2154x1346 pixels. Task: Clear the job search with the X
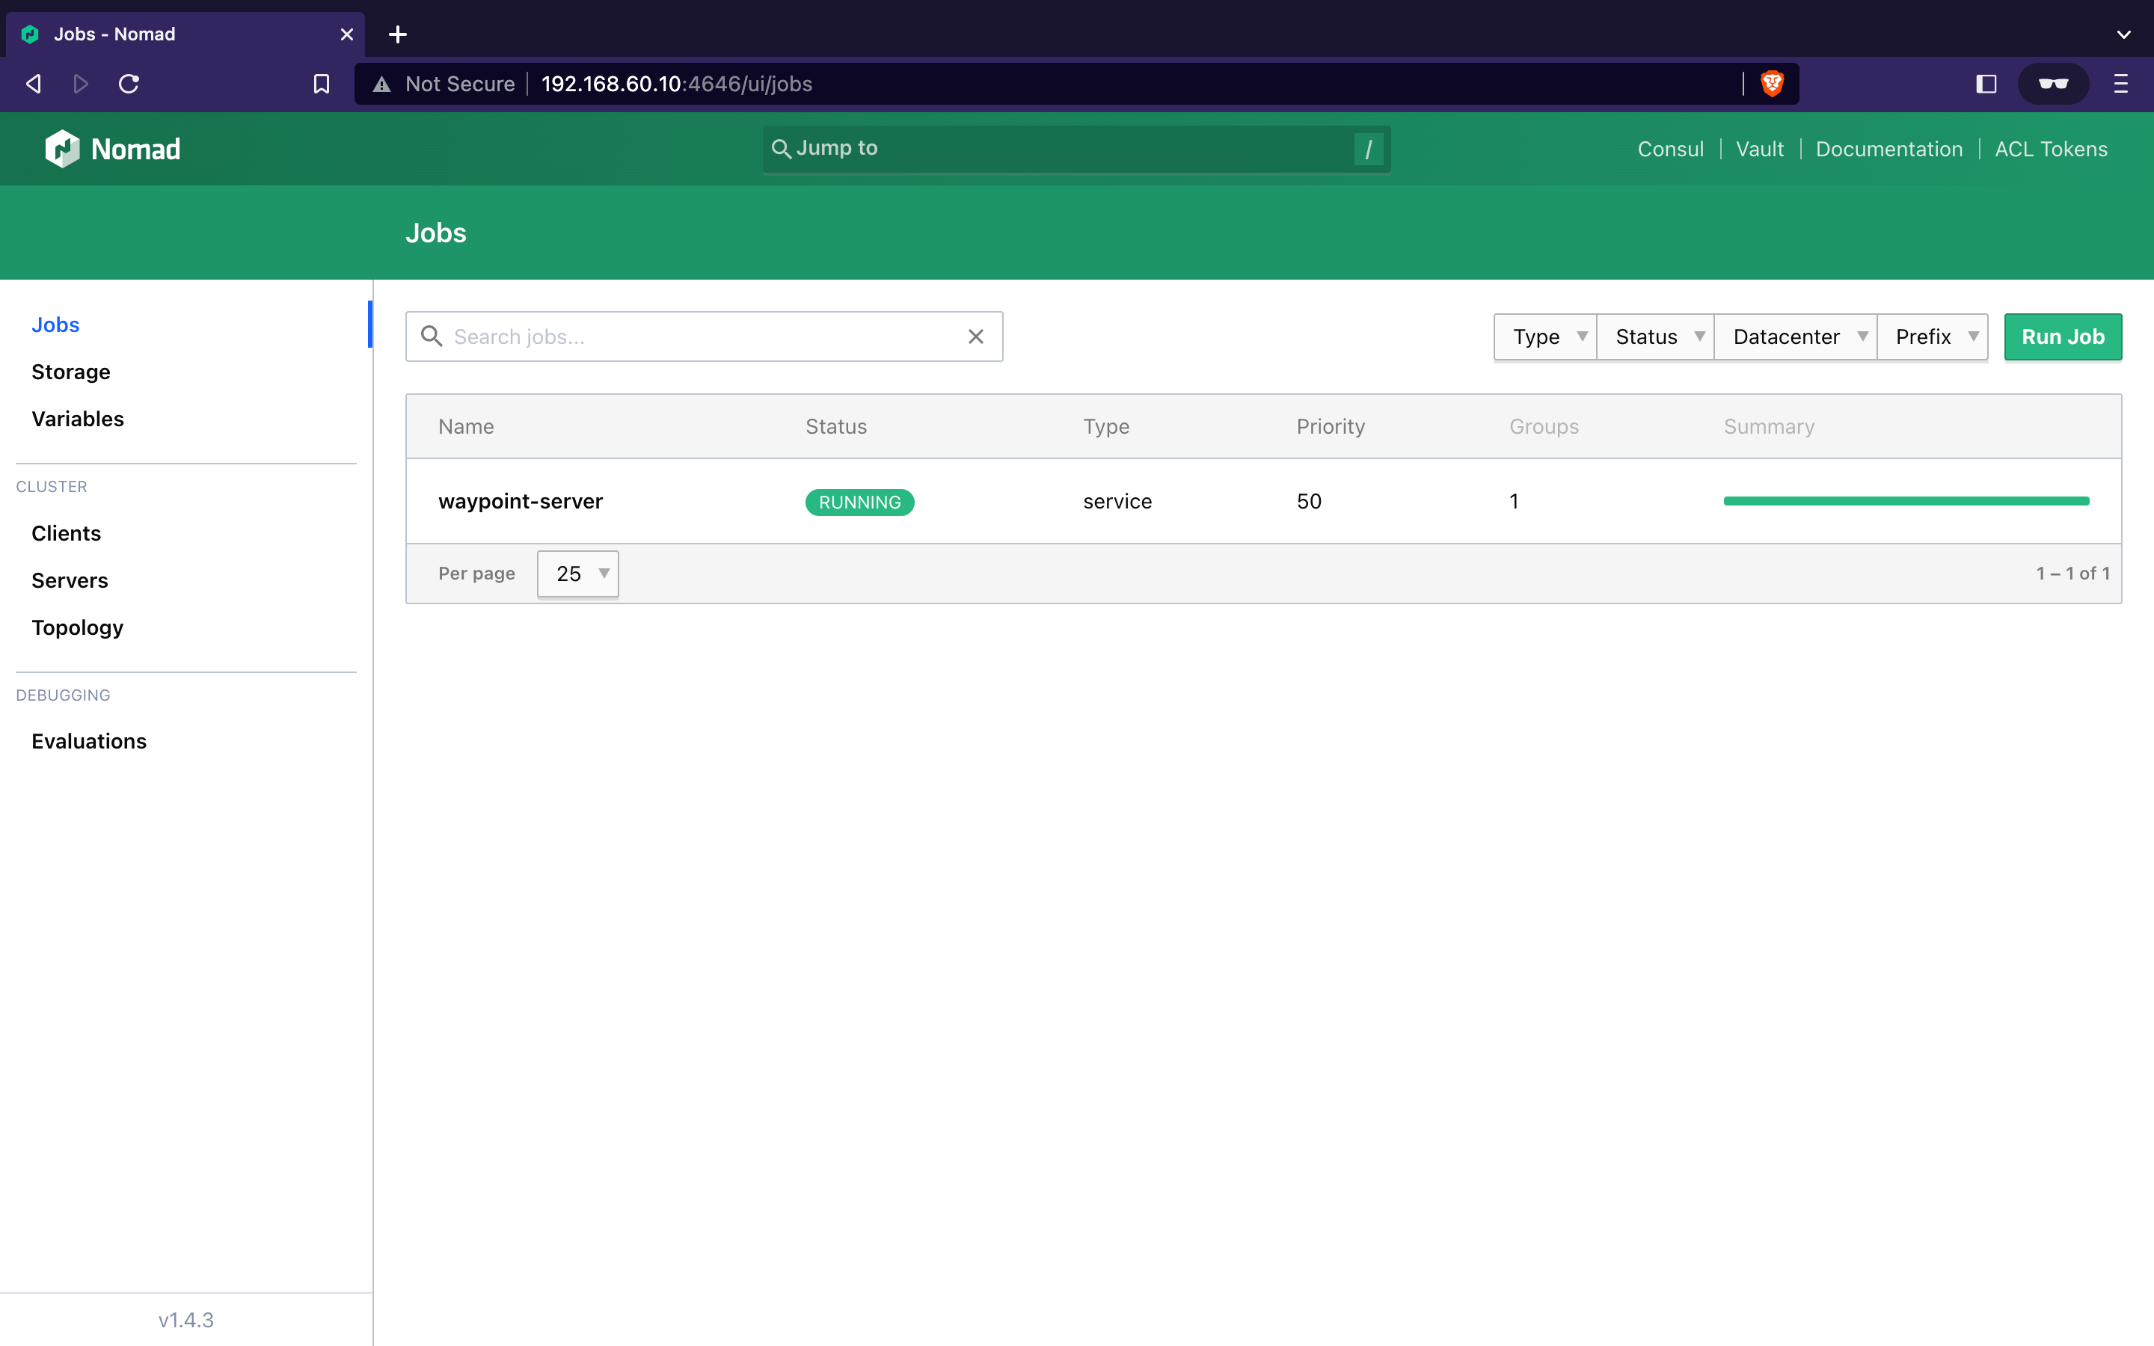click(975, 336)
